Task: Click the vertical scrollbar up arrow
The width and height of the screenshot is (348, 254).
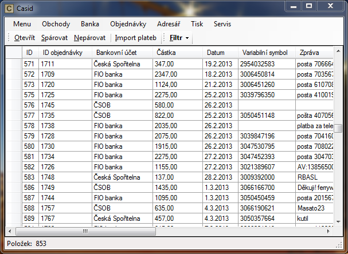Action: 339,51
